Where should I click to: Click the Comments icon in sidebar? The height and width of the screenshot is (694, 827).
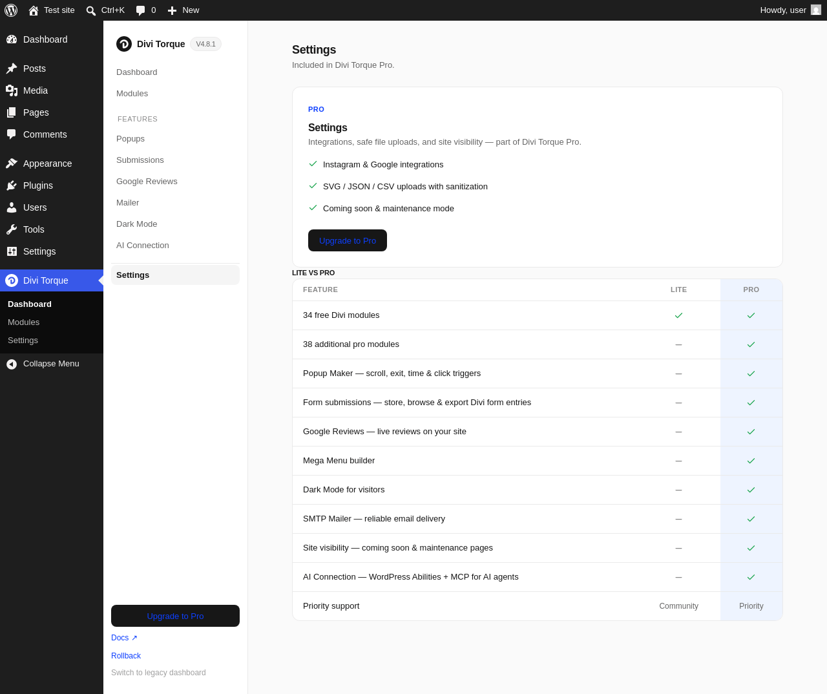12,134
